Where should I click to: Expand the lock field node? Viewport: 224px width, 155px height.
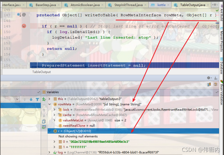tap(54, 110)
